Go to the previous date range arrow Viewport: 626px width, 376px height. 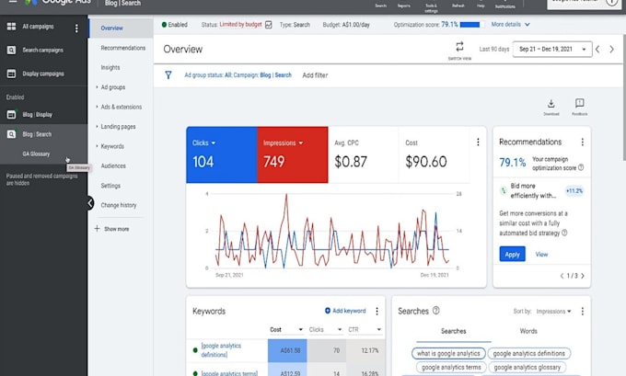pos(597,49)
